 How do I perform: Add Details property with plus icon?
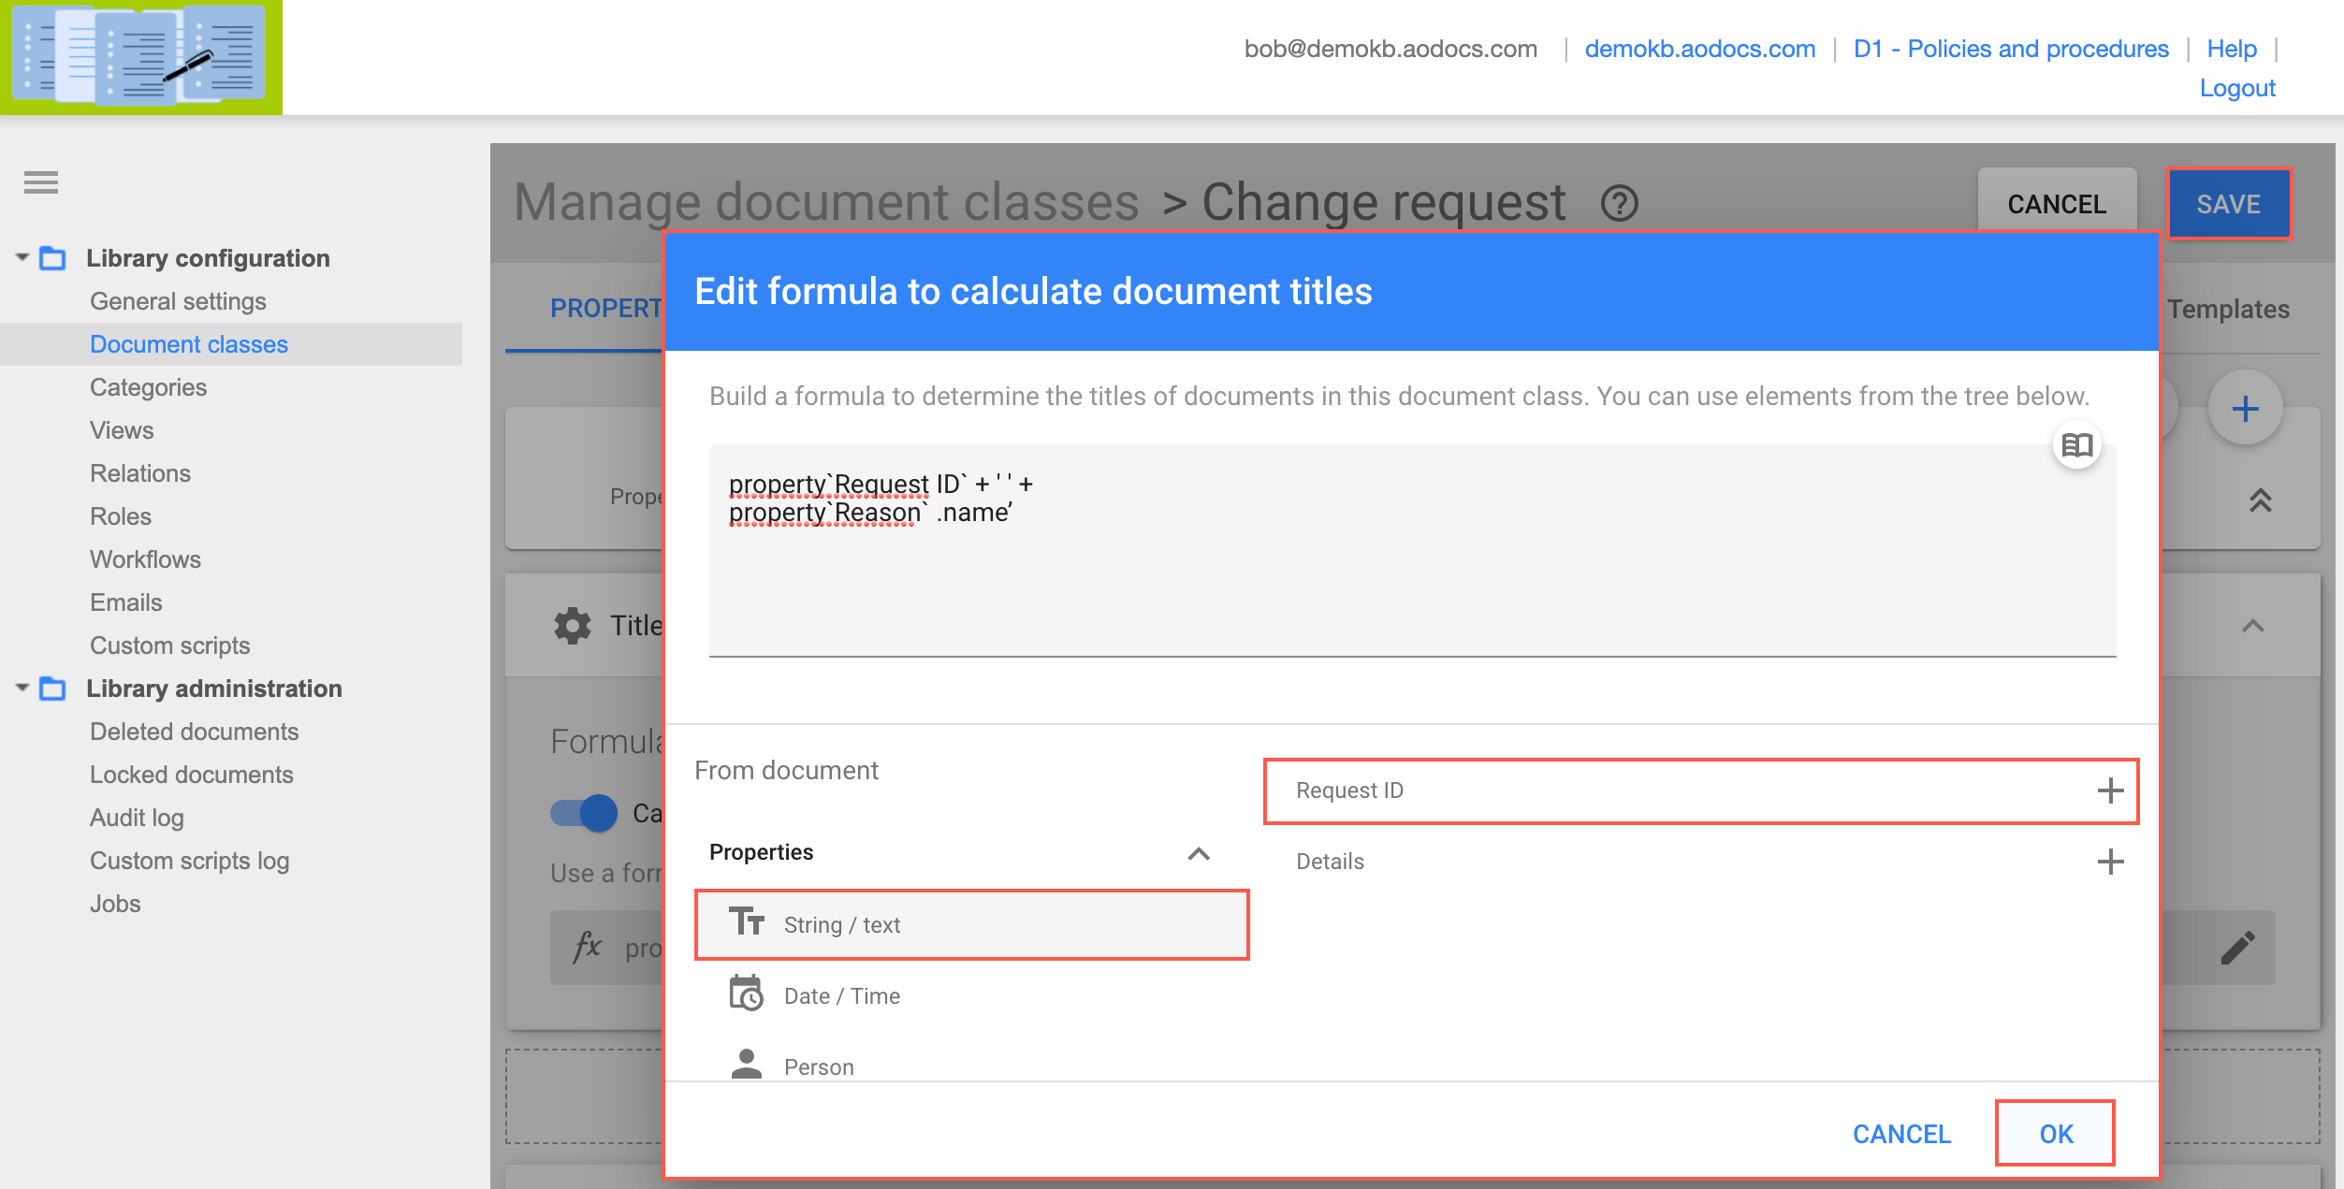pyautogui.click(x=2110, y=862)
